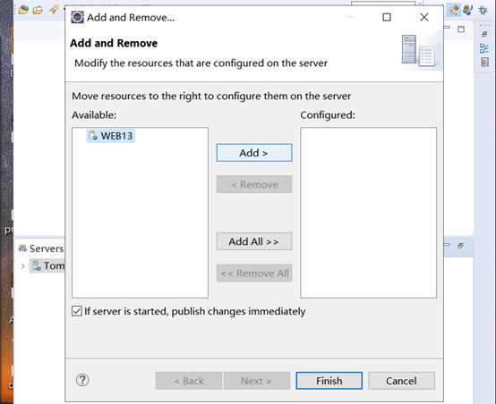Screen dimensions: 496x404
Task: Select the Servers tab
Action: (41, 248)
